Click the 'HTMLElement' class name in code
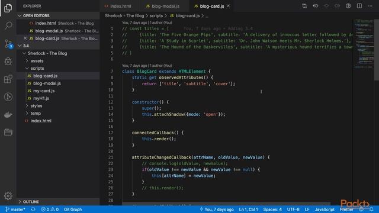 [x=192, y=71]
